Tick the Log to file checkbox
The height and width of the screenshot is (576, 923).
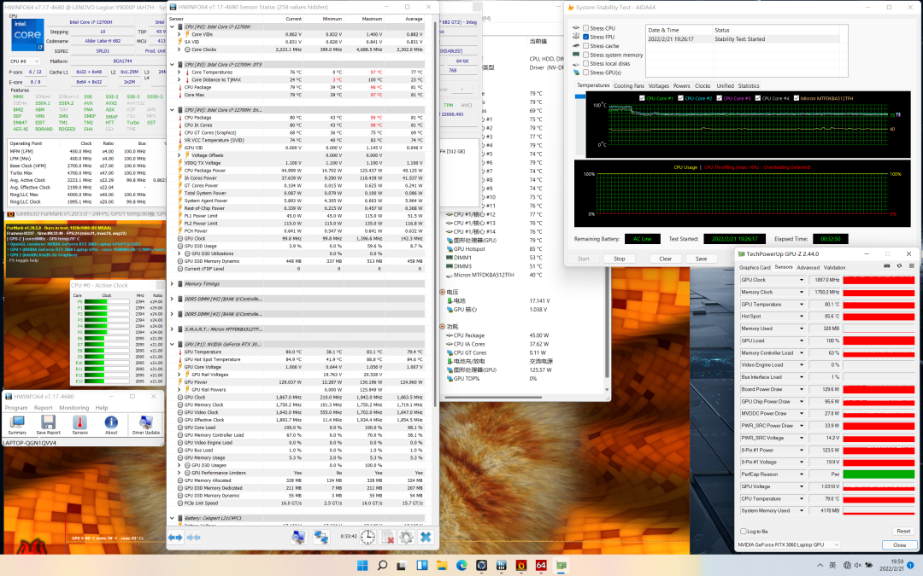tap(742, 531)
